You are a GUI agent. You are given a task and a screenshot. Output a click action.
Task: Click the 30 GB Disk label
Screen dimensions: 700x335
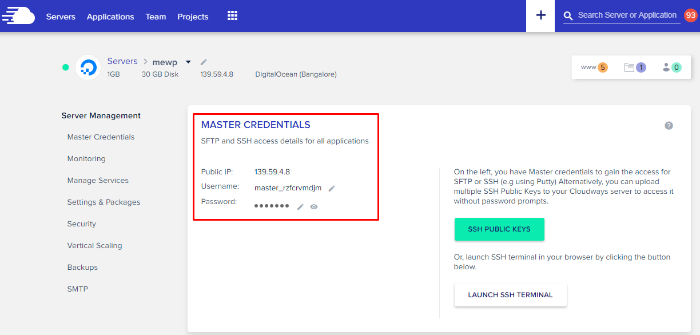160,74
